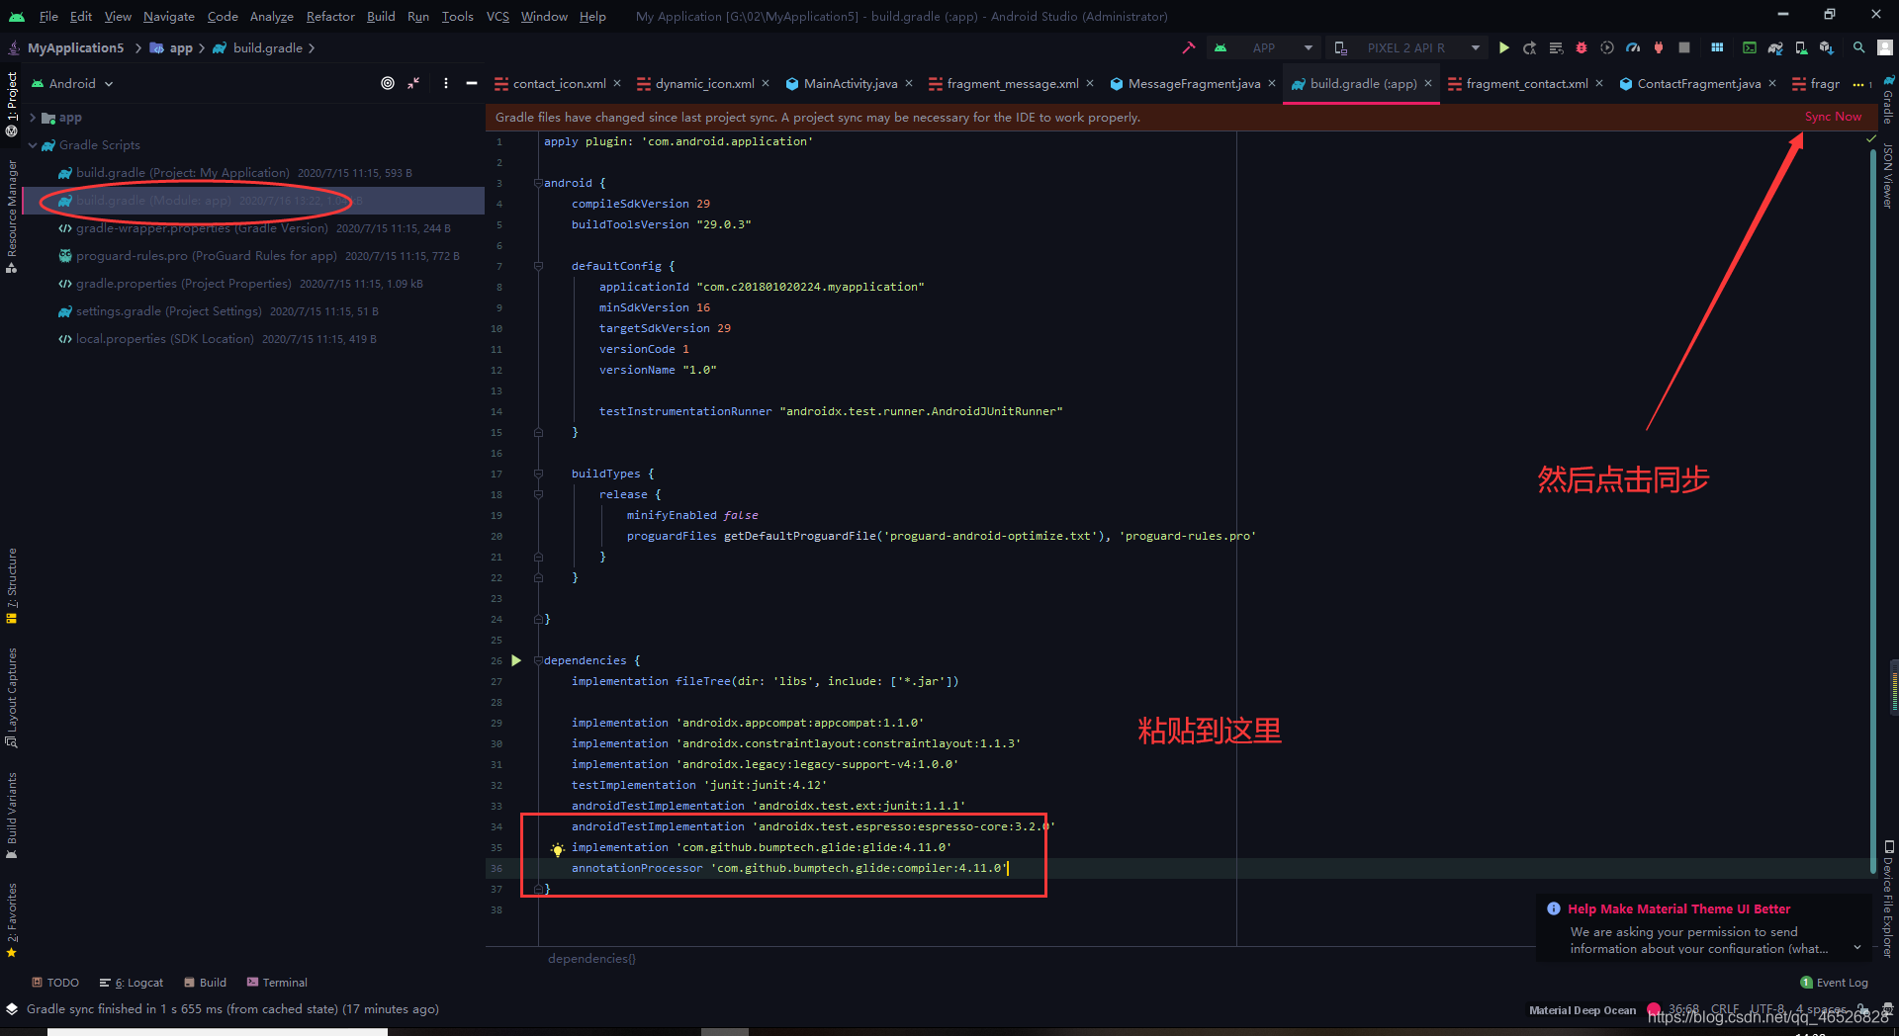Image resolution: width=1899 pixels, height=1036 pixels.
Task: Open the blue grid layout icon in toolbar
Action: 1717,47
